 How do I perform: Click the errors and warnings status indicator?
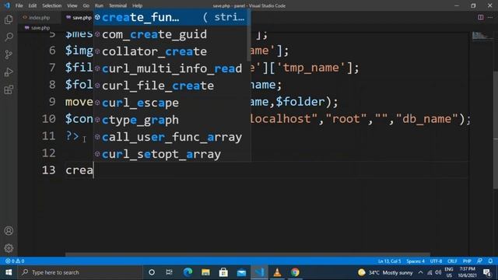(x=15, y=261)
